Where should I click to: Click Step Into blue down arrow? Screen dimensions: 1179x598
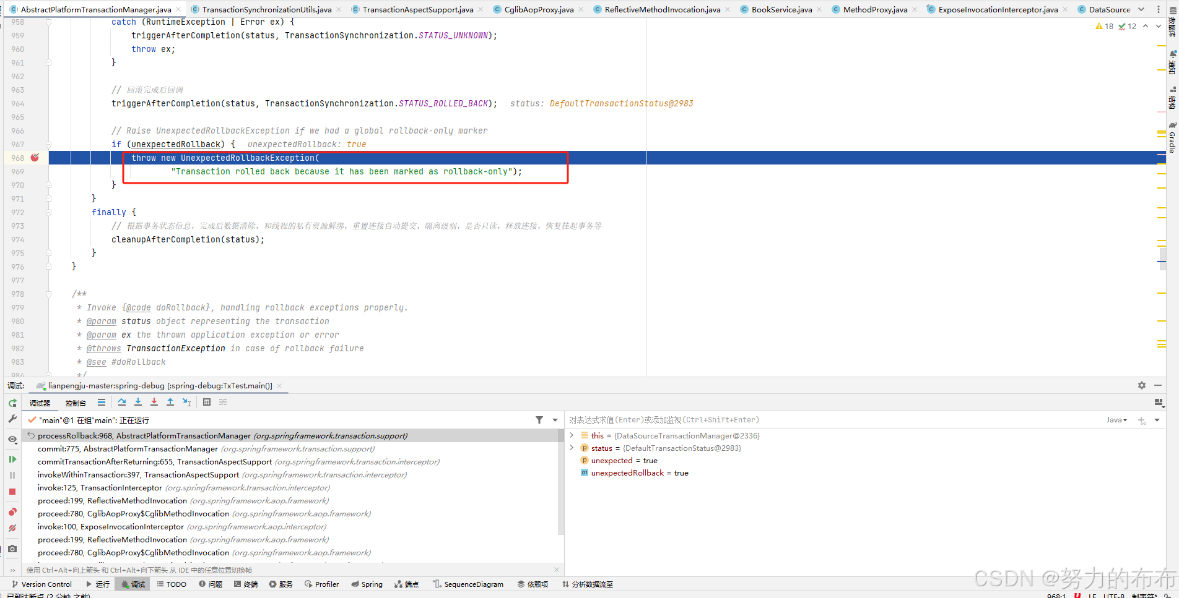pos(138,402)
